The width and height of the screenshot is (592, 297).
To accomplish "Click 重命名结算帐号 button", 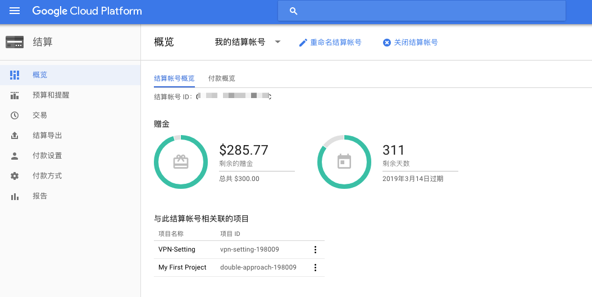I will [330, 42].
